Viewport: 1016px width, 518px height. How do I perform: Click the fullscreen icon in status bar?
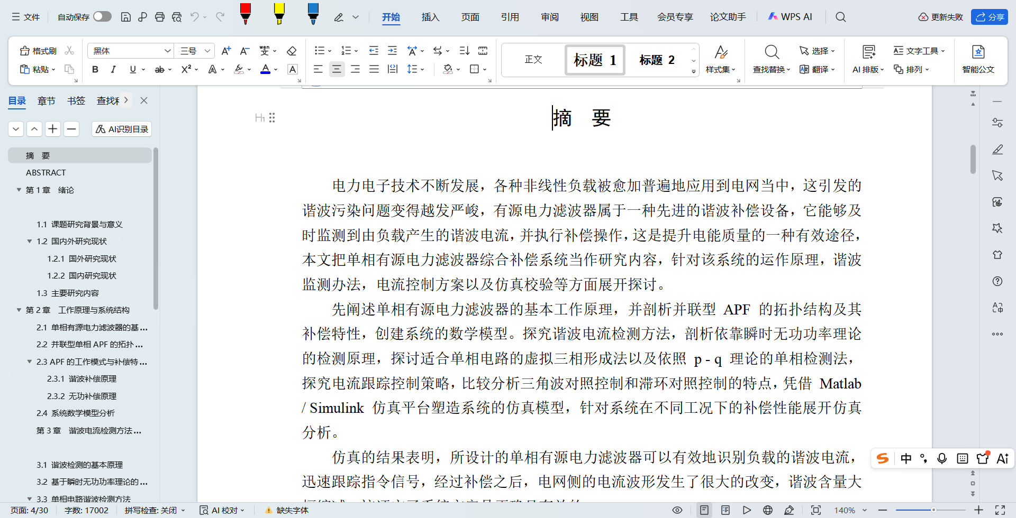[1000, 510]
